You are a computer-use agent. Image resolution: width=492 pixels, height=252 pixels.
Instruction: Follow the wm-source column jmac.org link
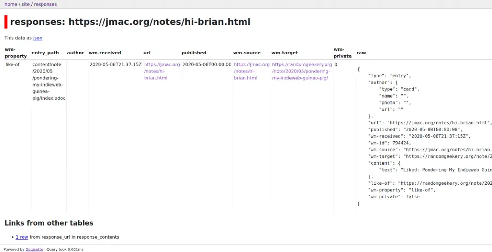252,71
